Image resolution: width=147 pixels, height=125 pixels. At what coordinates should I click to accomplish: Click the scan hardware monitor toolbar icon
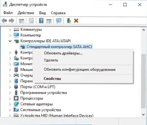pyautogui.click(x=59, y=21)
